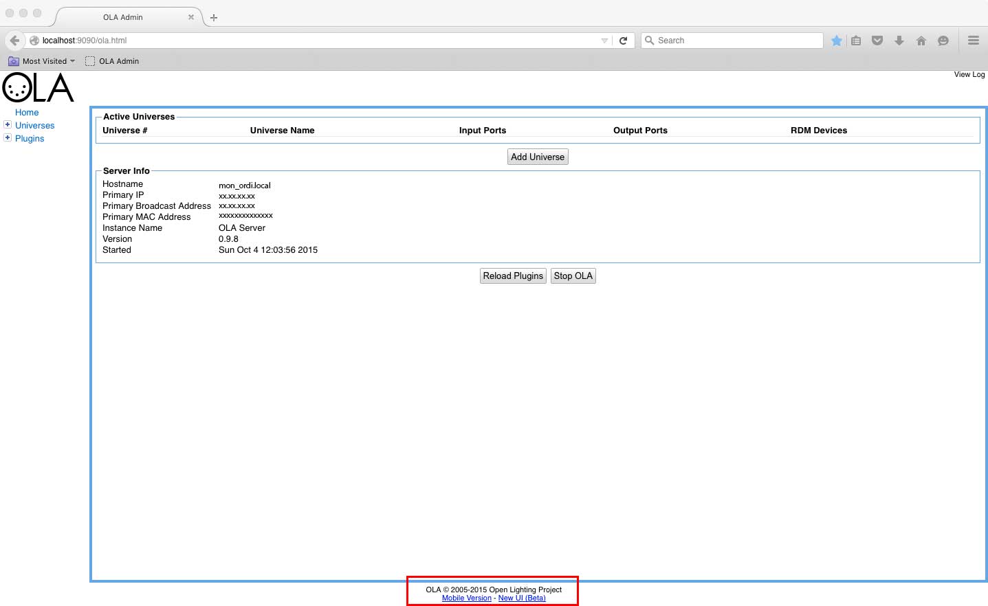
Task: Reload the page with the refresh icon
Action: (x=623, y=41)
